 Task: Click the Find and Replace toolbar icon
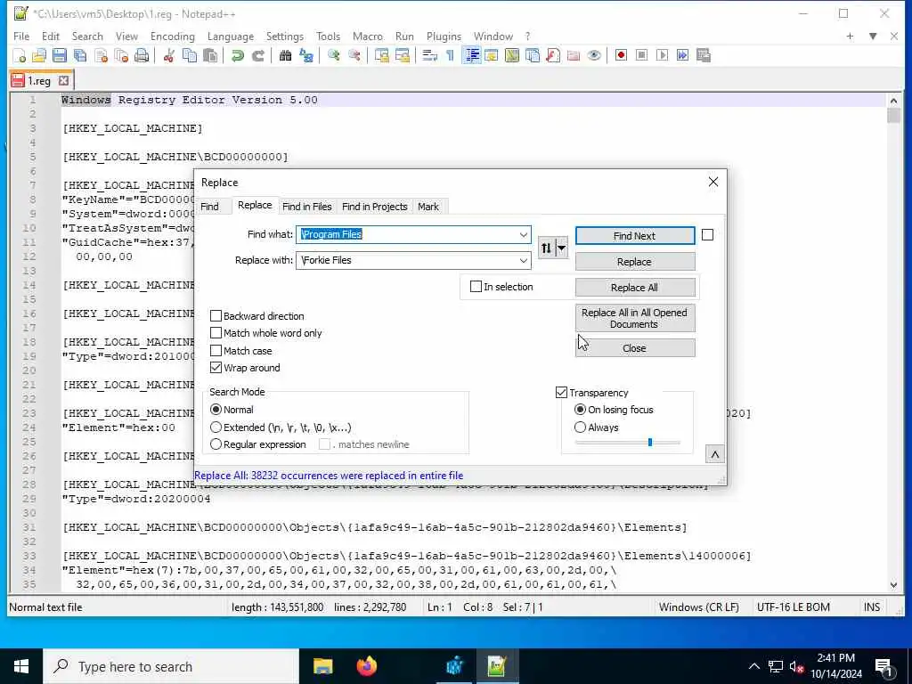[306, 55]
